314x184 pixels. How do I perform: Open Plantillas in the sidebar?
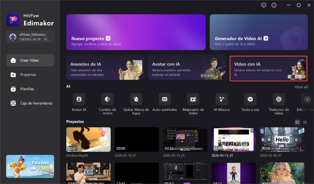pyautogui.click(x=30, y=89)
